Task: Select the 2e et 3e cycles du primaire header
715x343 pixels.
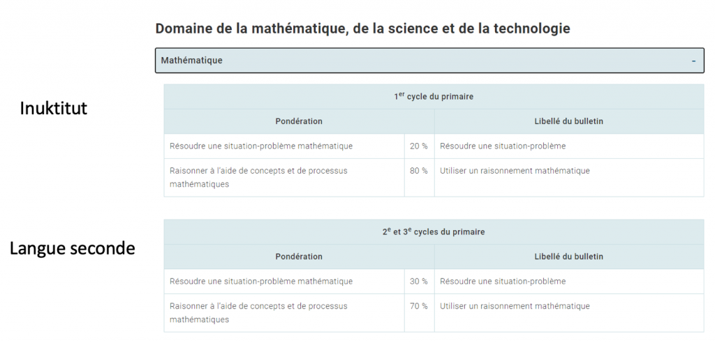Action: (434, 231)
